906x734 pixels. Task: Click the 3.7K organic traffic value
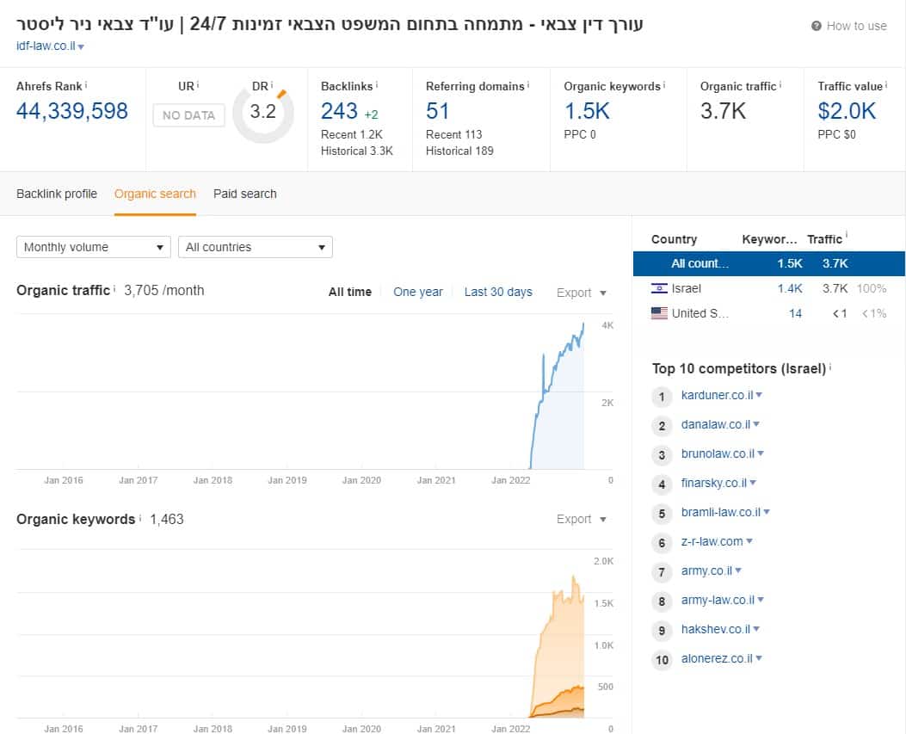pos(723,111)
